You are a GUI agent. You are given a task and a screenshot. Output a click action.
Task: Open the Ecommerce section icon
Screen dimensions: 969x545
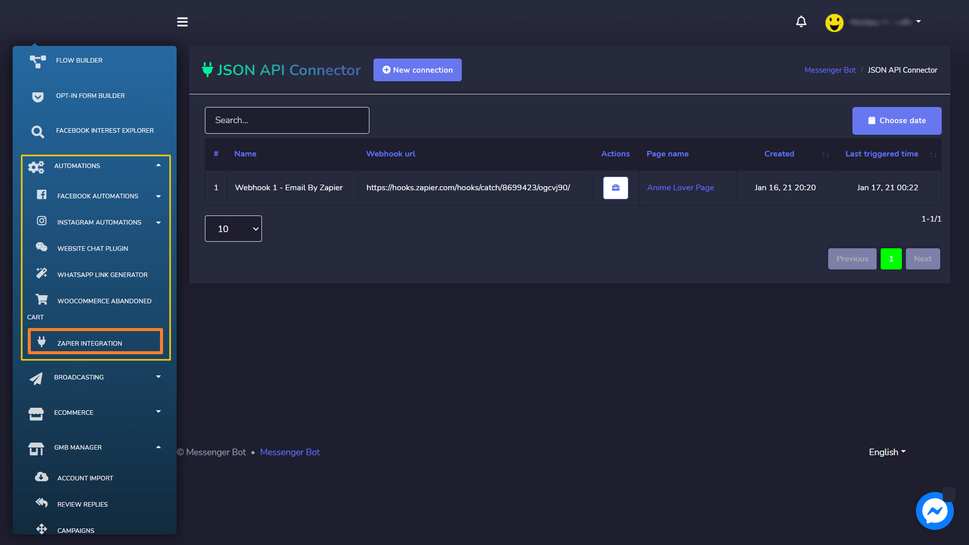pos(36,412)
